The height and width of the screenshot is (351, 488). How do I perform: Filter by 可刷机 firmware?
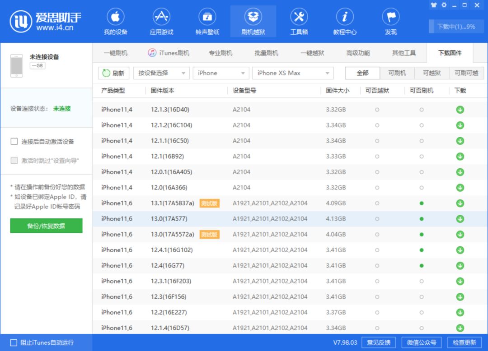click(397, 73)
